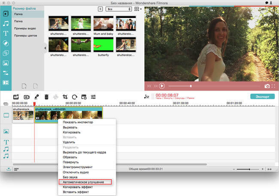Image resolution: width=279 pixels, height=196 pixels.
Task: Open the Filters icon in sidebar
Action: coord(6,43)
